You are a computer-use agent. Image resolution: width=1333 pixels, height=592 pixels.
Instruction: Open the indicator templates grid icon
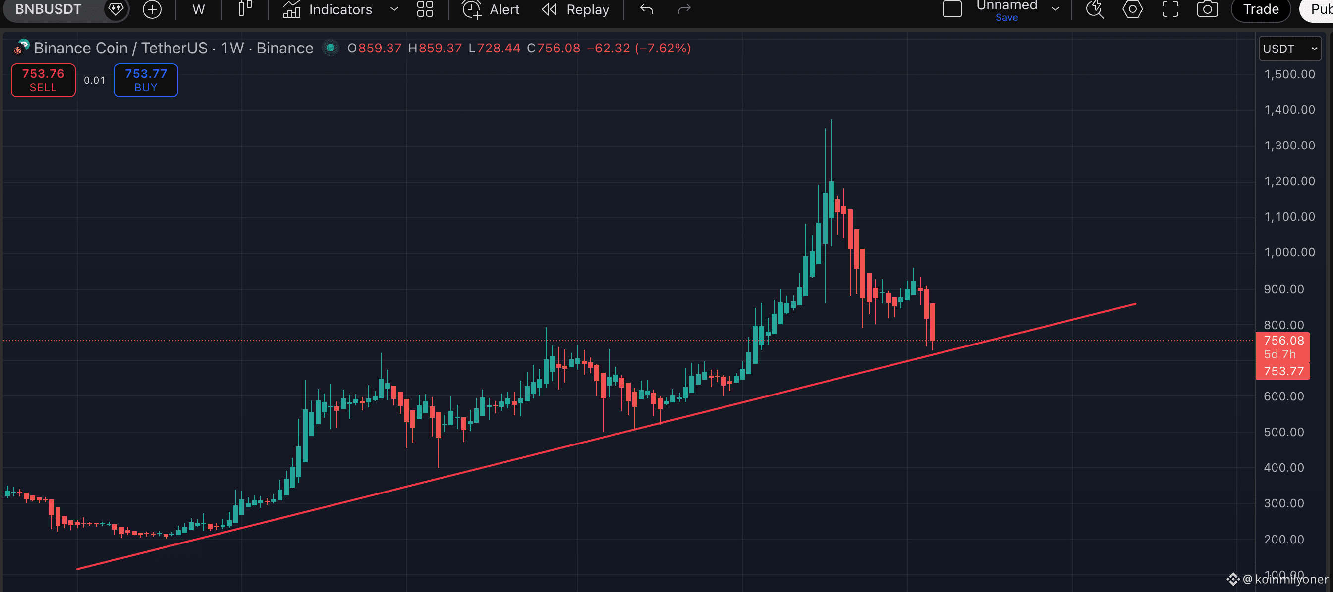tap(425, 9)
